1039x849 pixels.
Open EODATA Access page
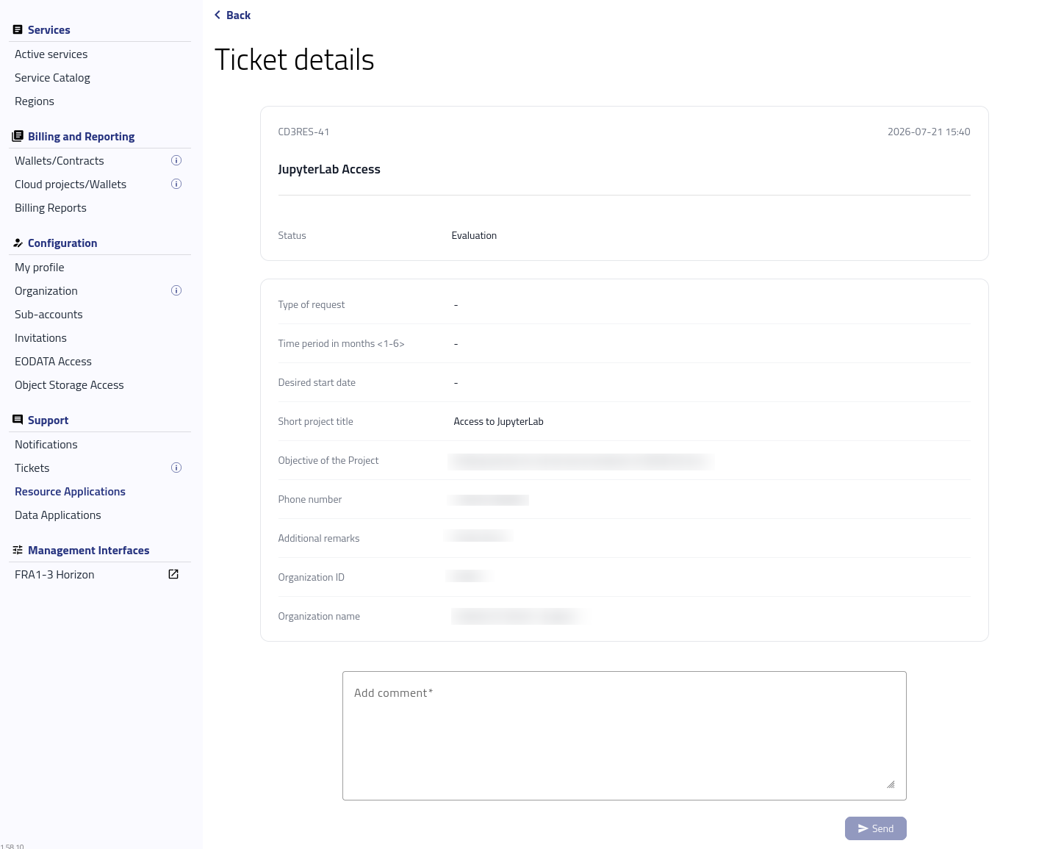(53, 362)
